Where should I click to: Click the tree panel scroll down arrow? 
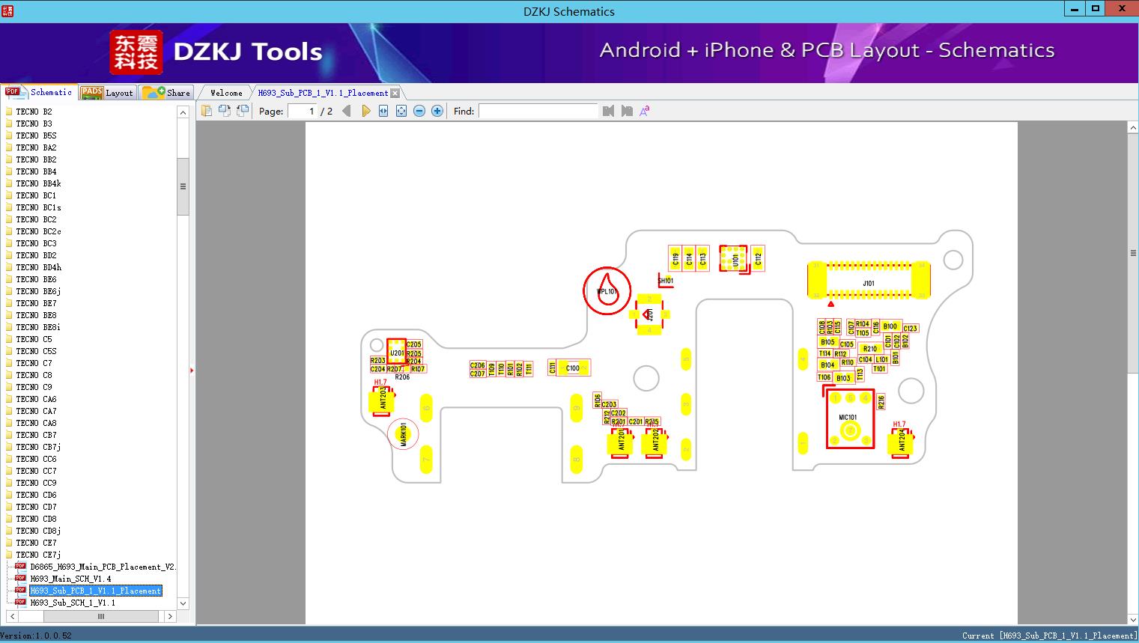pos(183,603)
